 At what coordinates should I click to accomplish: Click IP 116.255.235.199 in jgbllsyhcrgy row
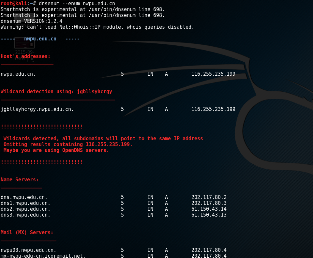(x=213, y=109)
